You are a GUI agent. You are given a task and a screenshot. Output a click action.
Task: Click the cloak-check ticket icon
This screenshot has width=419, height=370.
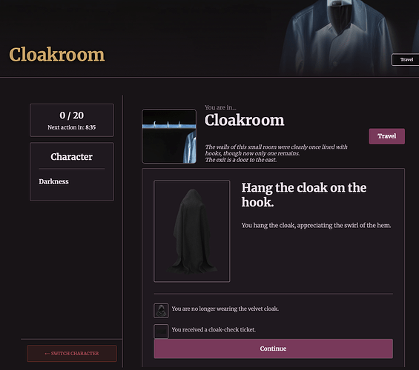point(161,332)
